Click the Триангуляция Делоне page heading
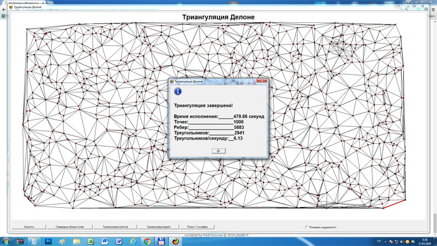The width and height of the screenshot is (437, 246). point(218,17)
